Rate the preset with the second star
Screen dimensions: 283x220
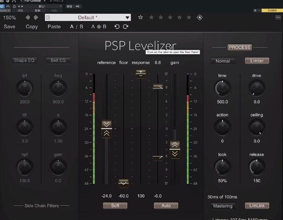pos(151,17)
